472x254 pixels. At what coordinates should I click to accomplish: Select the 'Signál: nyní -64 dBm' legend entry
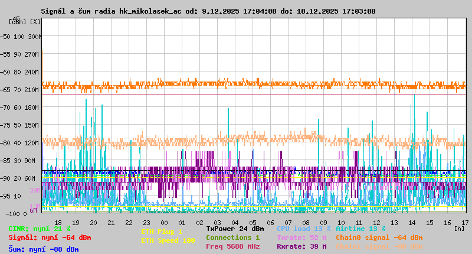click(50, 237)
